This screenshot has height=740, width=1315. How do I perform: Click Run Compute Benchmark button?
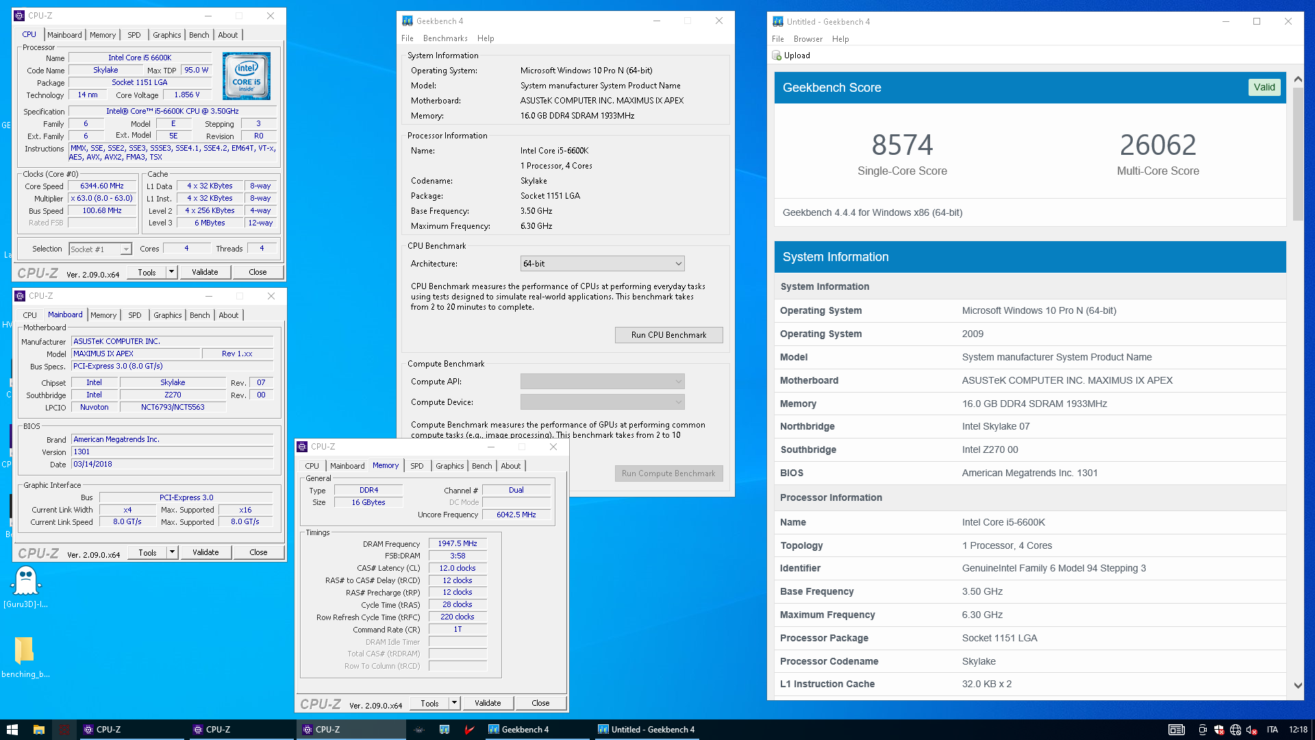pos(668,473)
